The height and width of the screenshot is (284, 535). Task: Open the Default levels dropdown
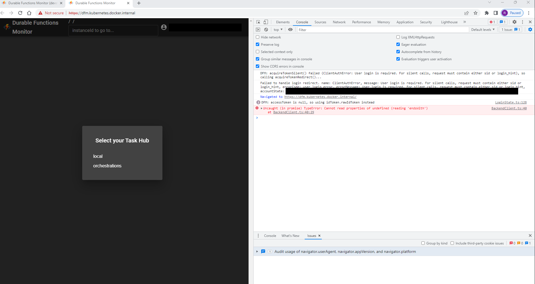point(483,29)
